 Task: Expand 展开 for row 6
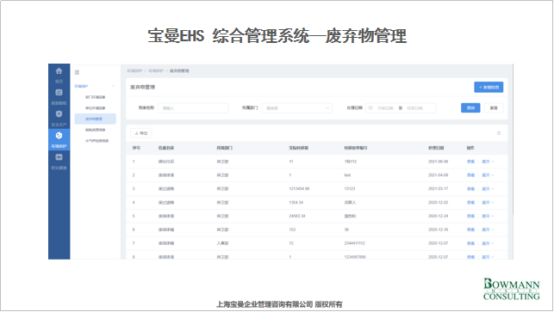pos(488,229)
